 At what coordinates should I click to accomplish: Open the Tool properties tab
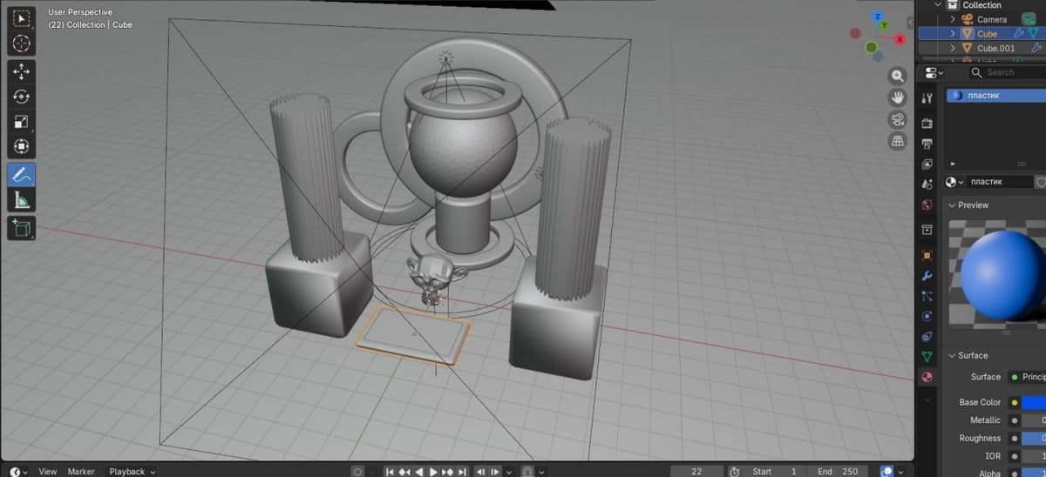pos(927,98)
